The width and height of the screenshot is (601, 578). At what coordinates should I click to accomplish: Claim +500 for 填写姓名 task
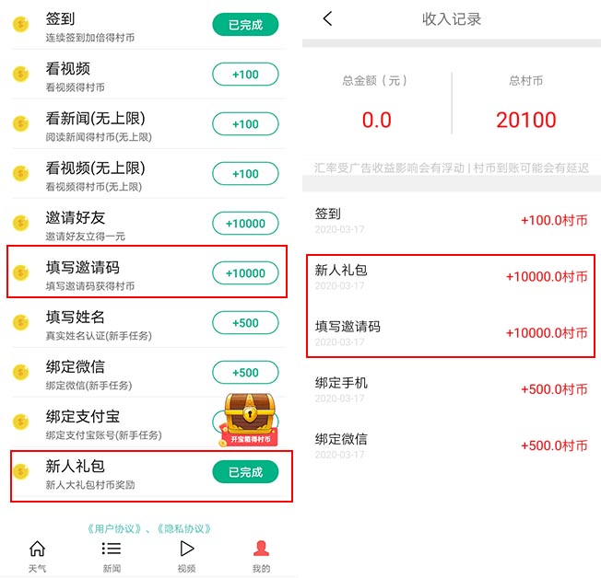tap(245, 323)
